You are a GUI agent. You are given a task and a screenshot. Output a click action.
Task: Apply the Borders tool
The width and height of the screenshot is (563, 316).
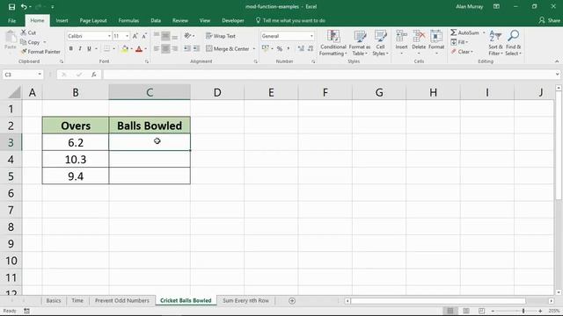tap(107, 49)
